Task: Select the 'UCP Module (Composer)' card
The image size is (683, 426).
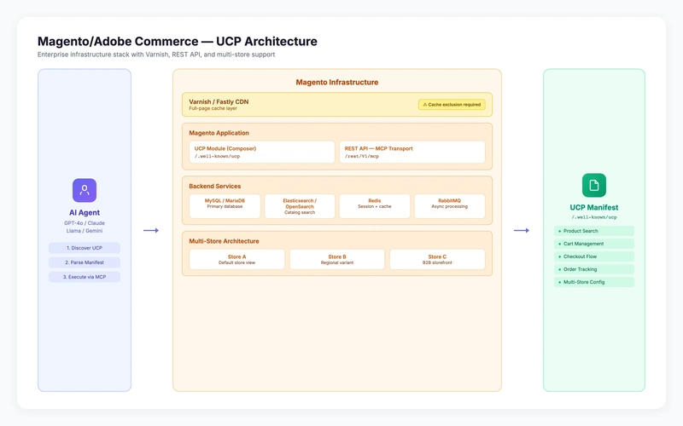Action: tap(262, 153)
